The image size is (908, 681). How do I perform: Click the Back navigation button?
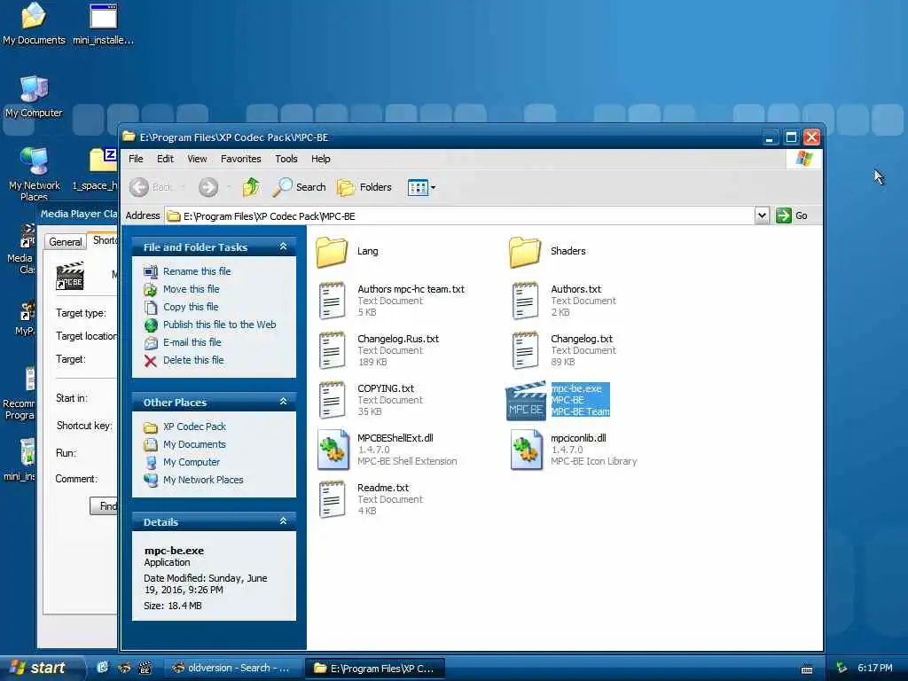(x=151, y=187)
